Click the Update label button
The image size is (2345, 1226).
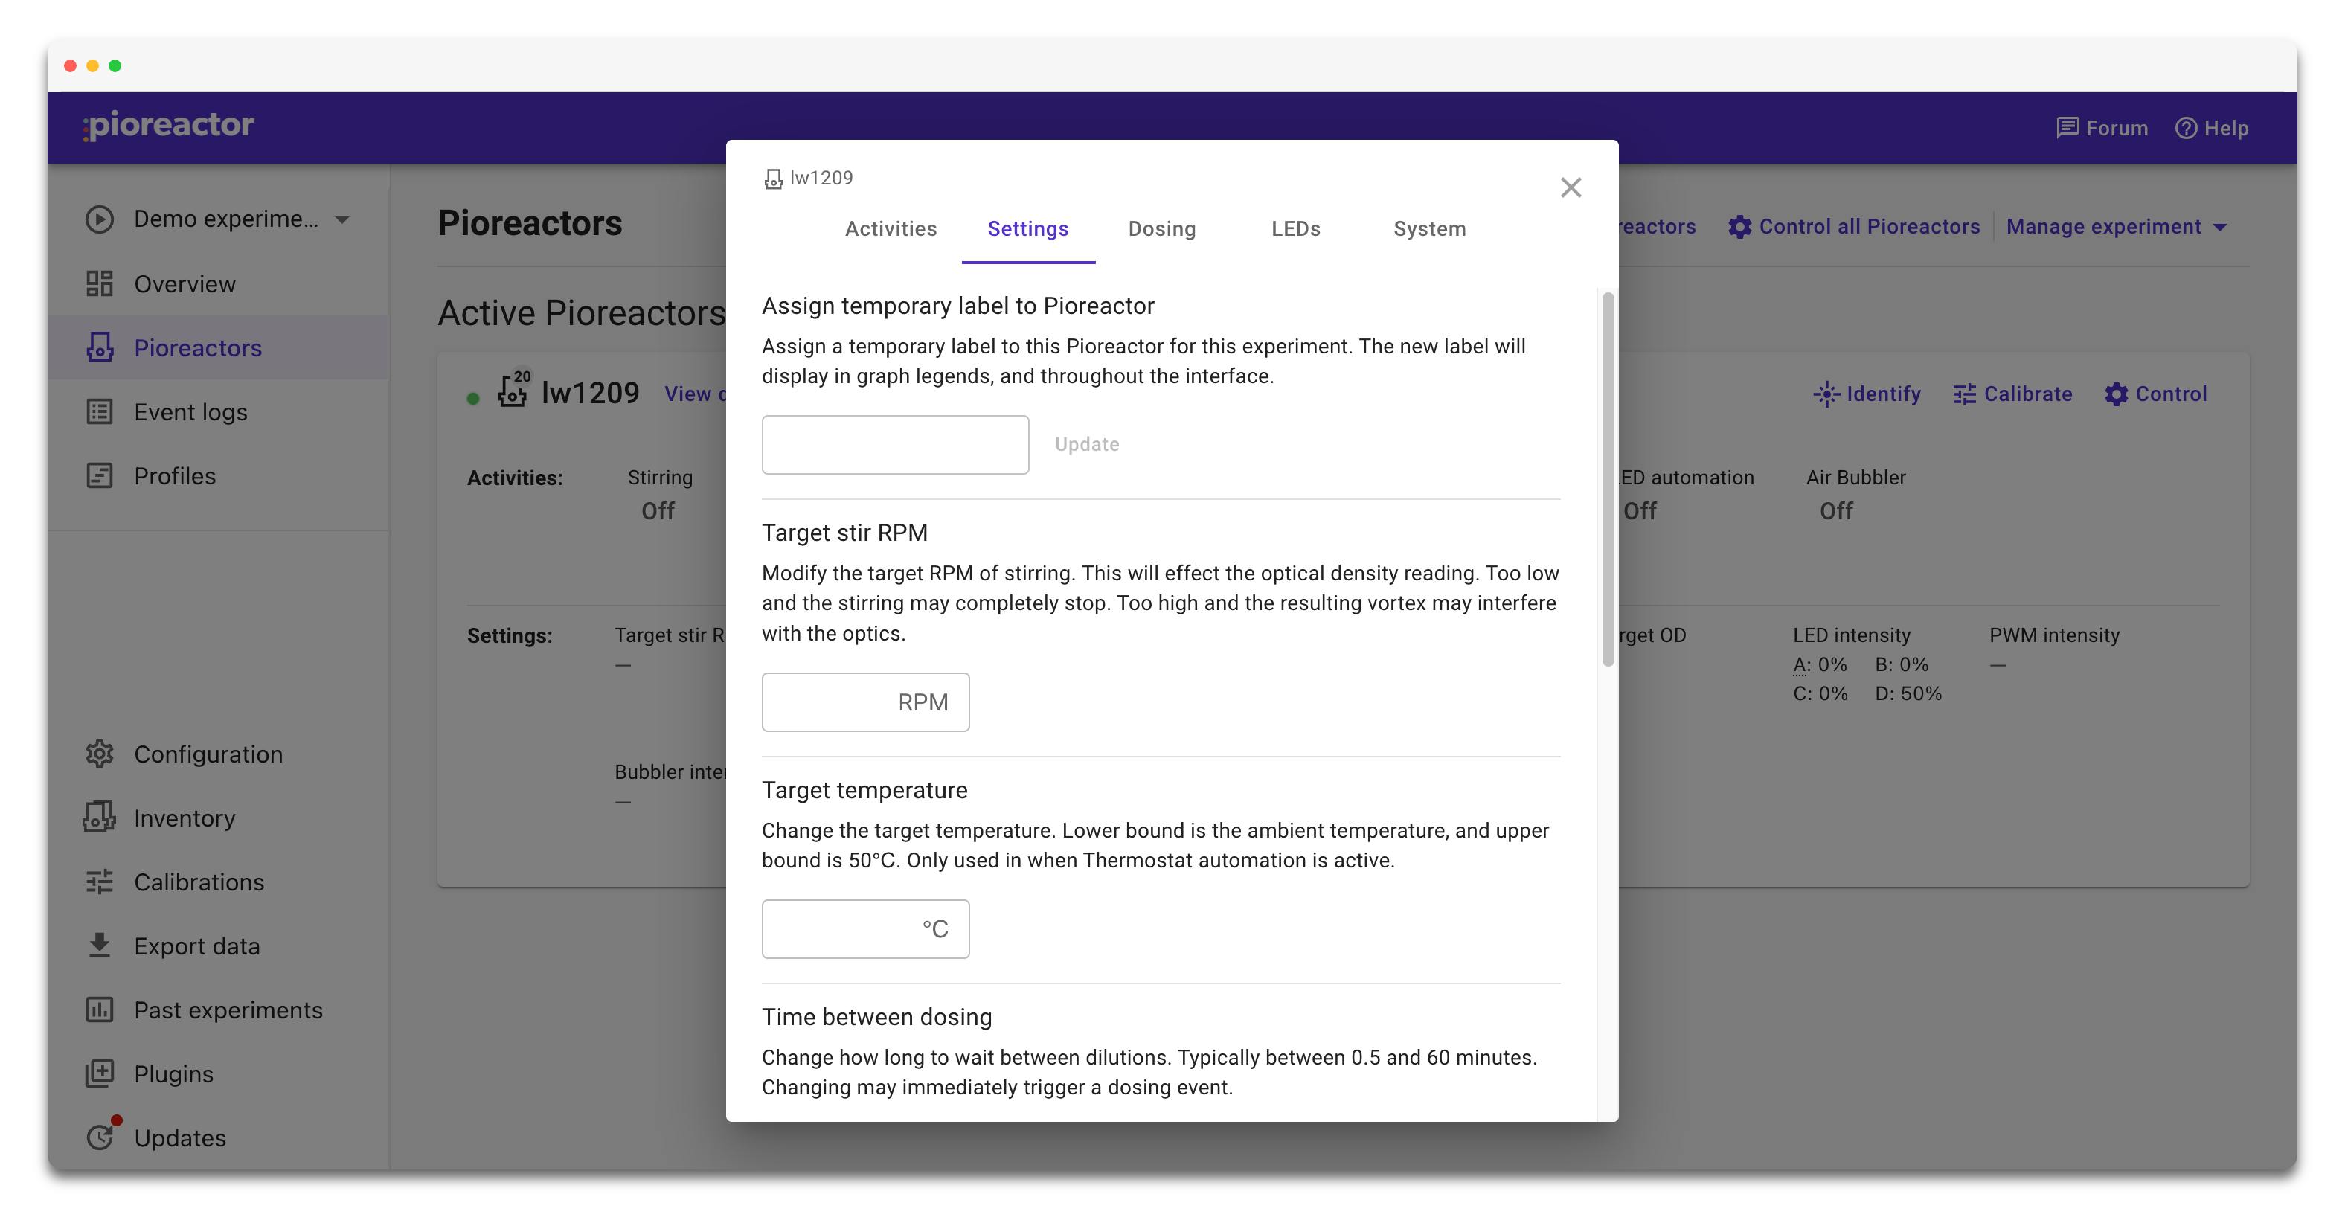pos(1087,444)
